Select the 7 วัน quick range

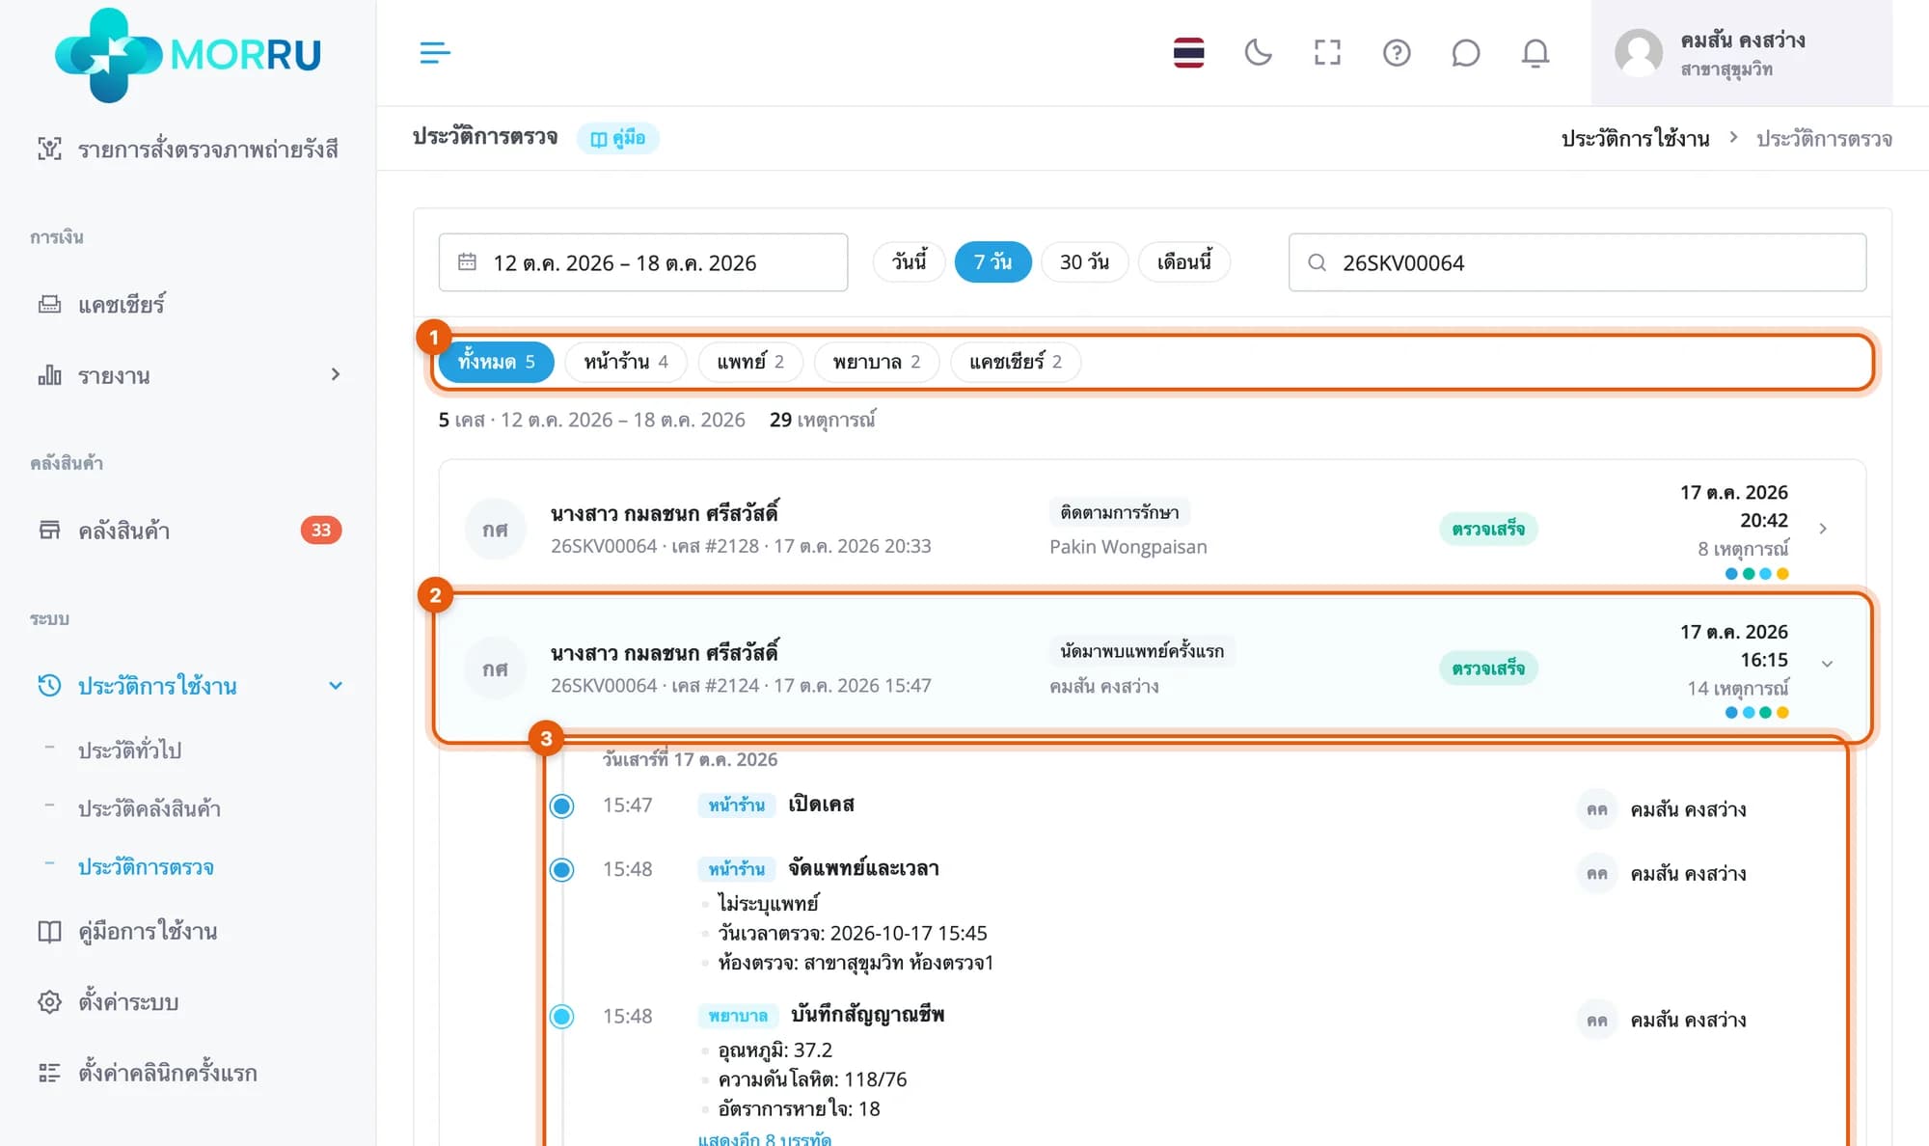(x=992, y=262)
